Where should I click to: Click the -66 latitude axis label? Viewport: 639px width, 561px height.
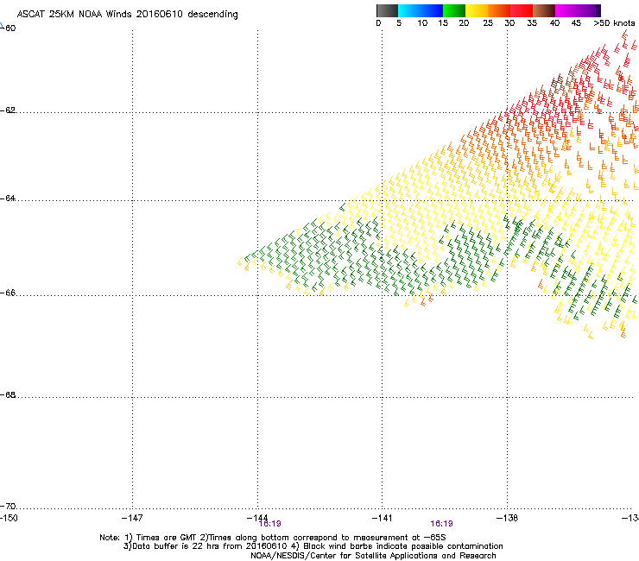[8, 293]
